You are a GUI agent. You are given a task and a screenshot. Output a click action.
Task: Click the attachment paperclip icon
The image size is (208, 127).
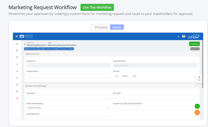[199, 77]
